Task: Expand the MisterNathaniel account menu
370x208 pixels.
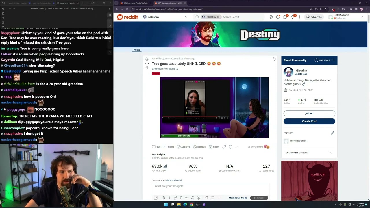Action: 346,17
